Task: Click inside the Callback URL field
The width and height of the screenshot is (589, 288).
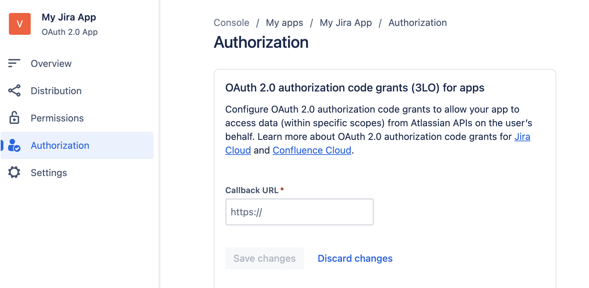Action: pos(299,212)
